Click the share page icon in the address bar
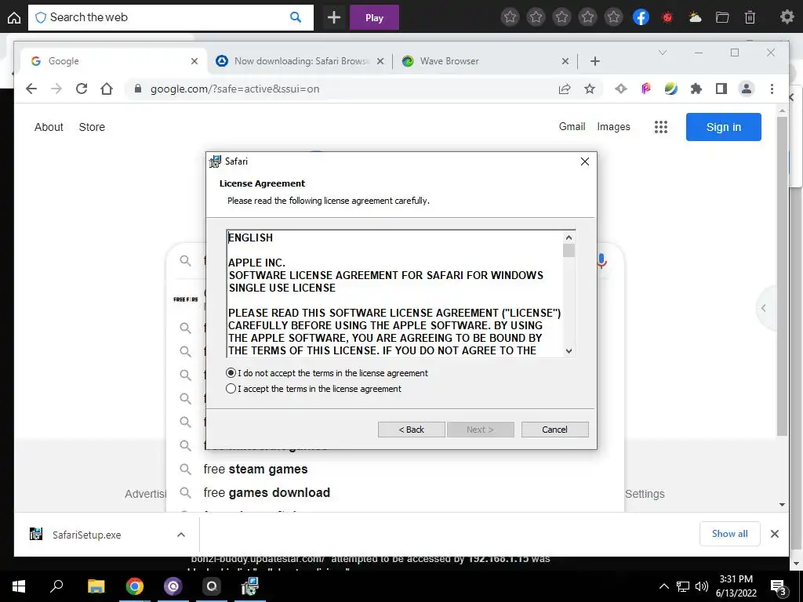 point(565,89)
